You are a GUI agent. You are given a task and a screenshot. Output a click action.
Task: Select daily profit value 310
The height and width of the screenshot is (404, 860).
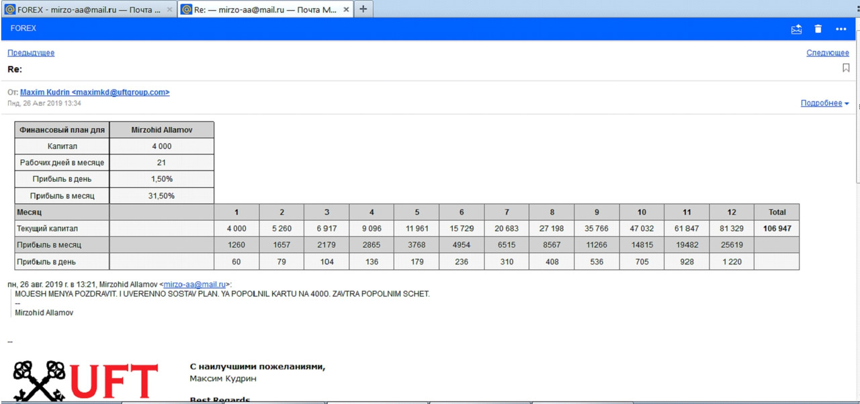(x=507, y=262)
